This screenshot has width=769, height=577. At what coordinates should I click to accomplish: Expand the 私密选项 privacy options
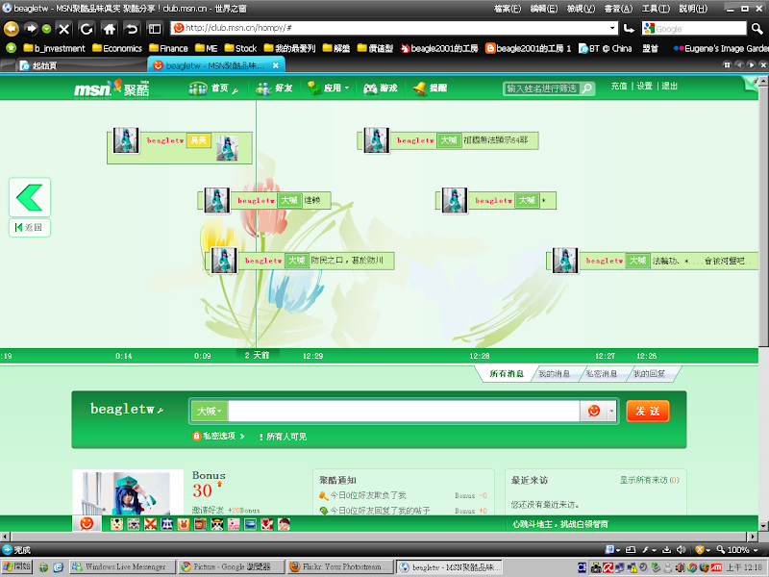point(219,437)
